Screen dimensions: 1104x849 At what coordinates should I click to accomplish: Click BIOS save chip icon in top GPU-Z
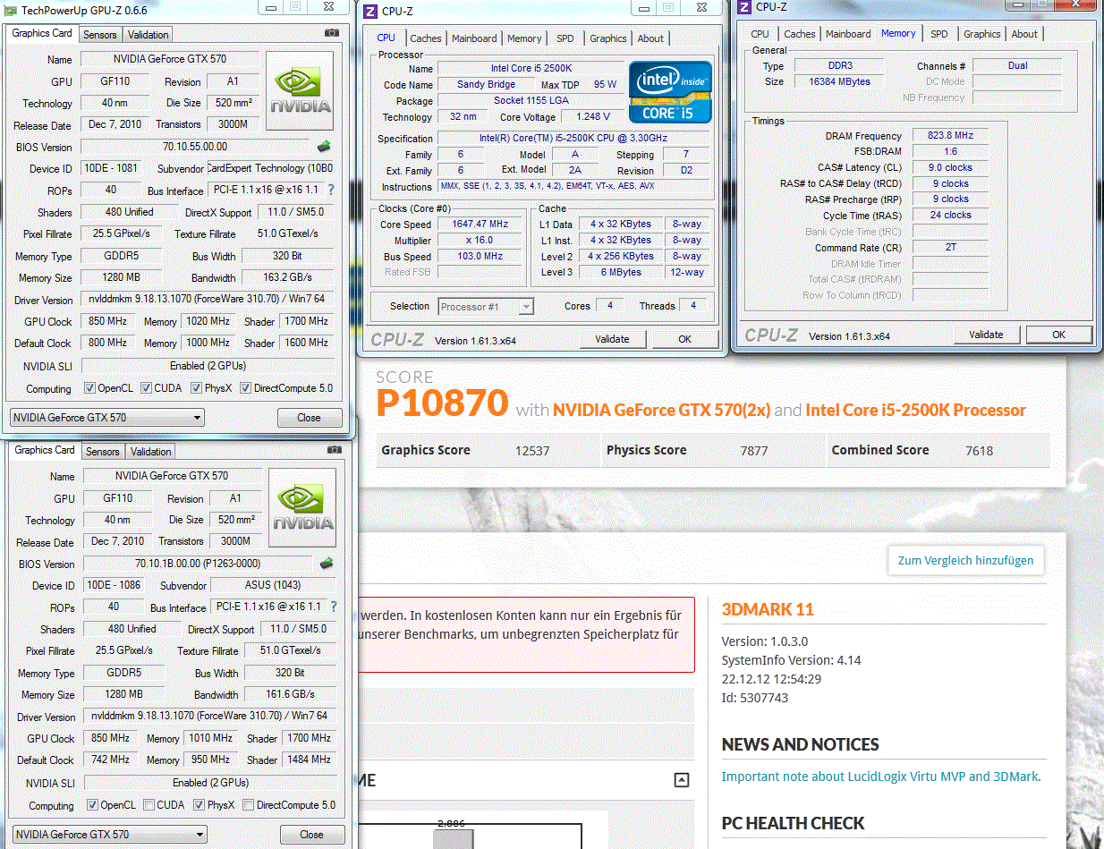tap(324, 147)
